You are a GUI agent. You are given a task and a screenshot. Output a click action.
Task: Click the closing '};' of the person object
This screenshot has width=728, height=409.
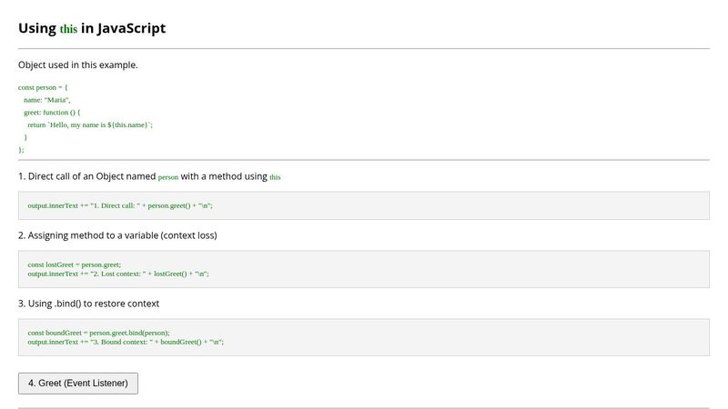point(22,149)
